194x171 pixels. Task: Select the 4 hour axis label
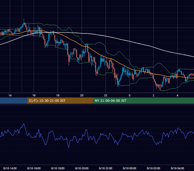coord(177,95)
